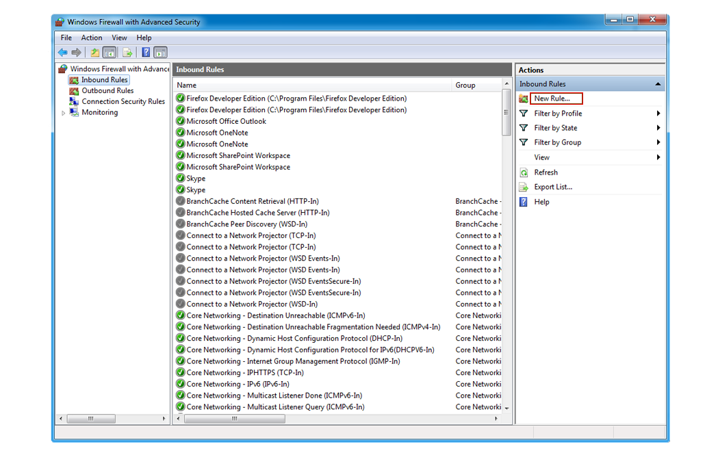Select Core Networking - Multicast Listener Query rule
This screenshot has height=455, width=718.
click(x=275, y=407)
